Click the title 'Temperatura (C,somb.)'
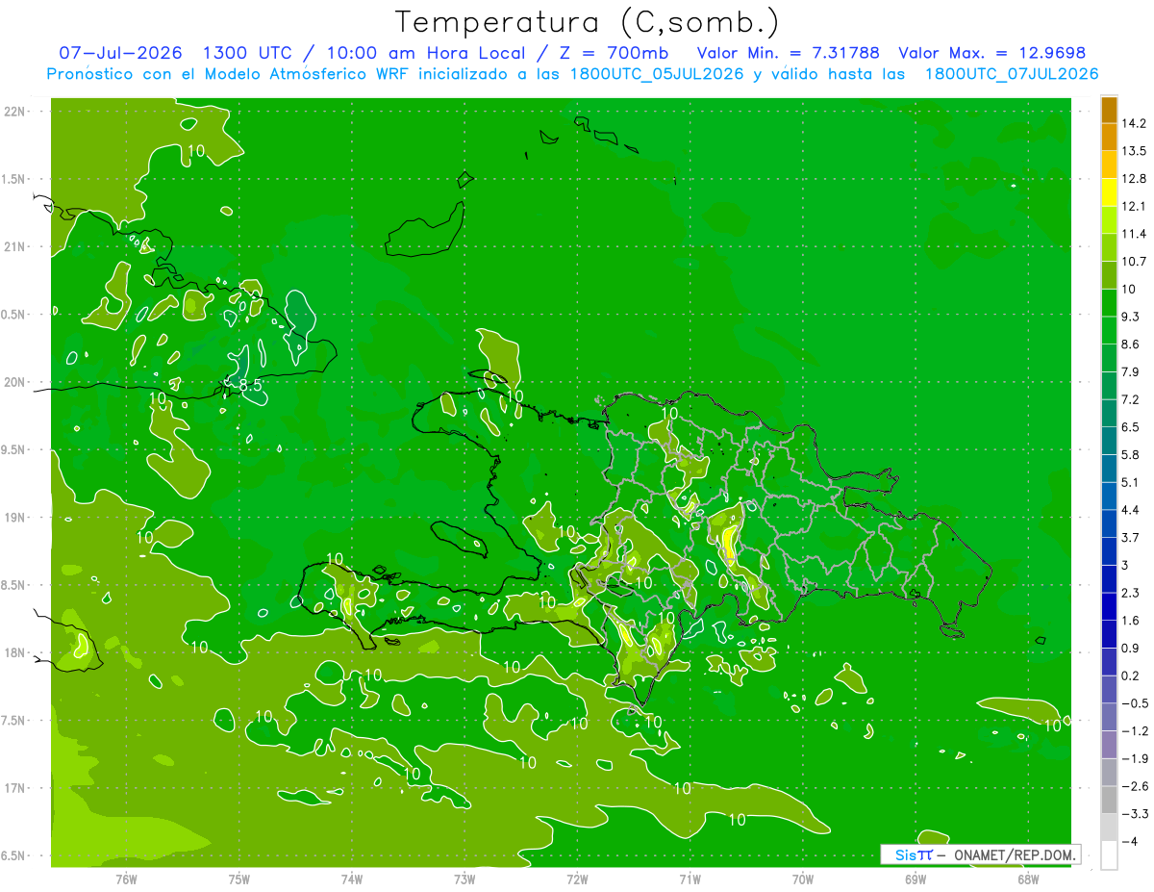Viewport: 1154px width, 892px height. 587,22
